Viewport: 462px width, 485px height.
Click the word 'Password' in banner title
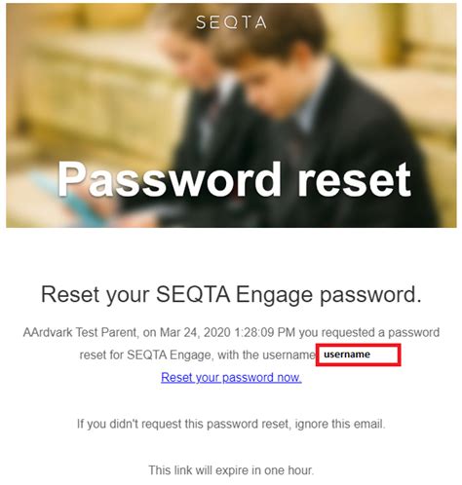point(170,179)
